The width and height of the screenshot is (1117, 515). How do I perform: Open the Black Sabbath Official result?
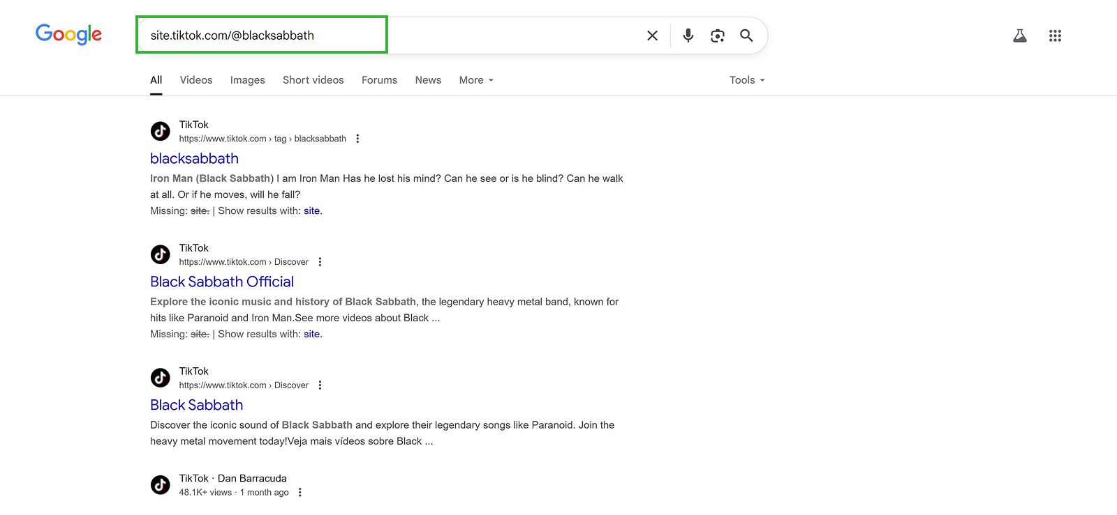click(222, 282)
